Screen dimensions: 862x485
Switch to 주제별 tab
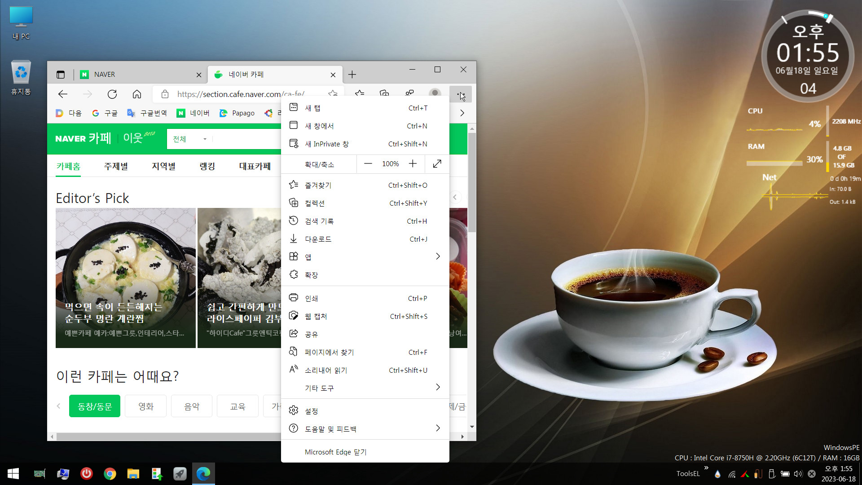pyautogui.click(x=116, y=166)
